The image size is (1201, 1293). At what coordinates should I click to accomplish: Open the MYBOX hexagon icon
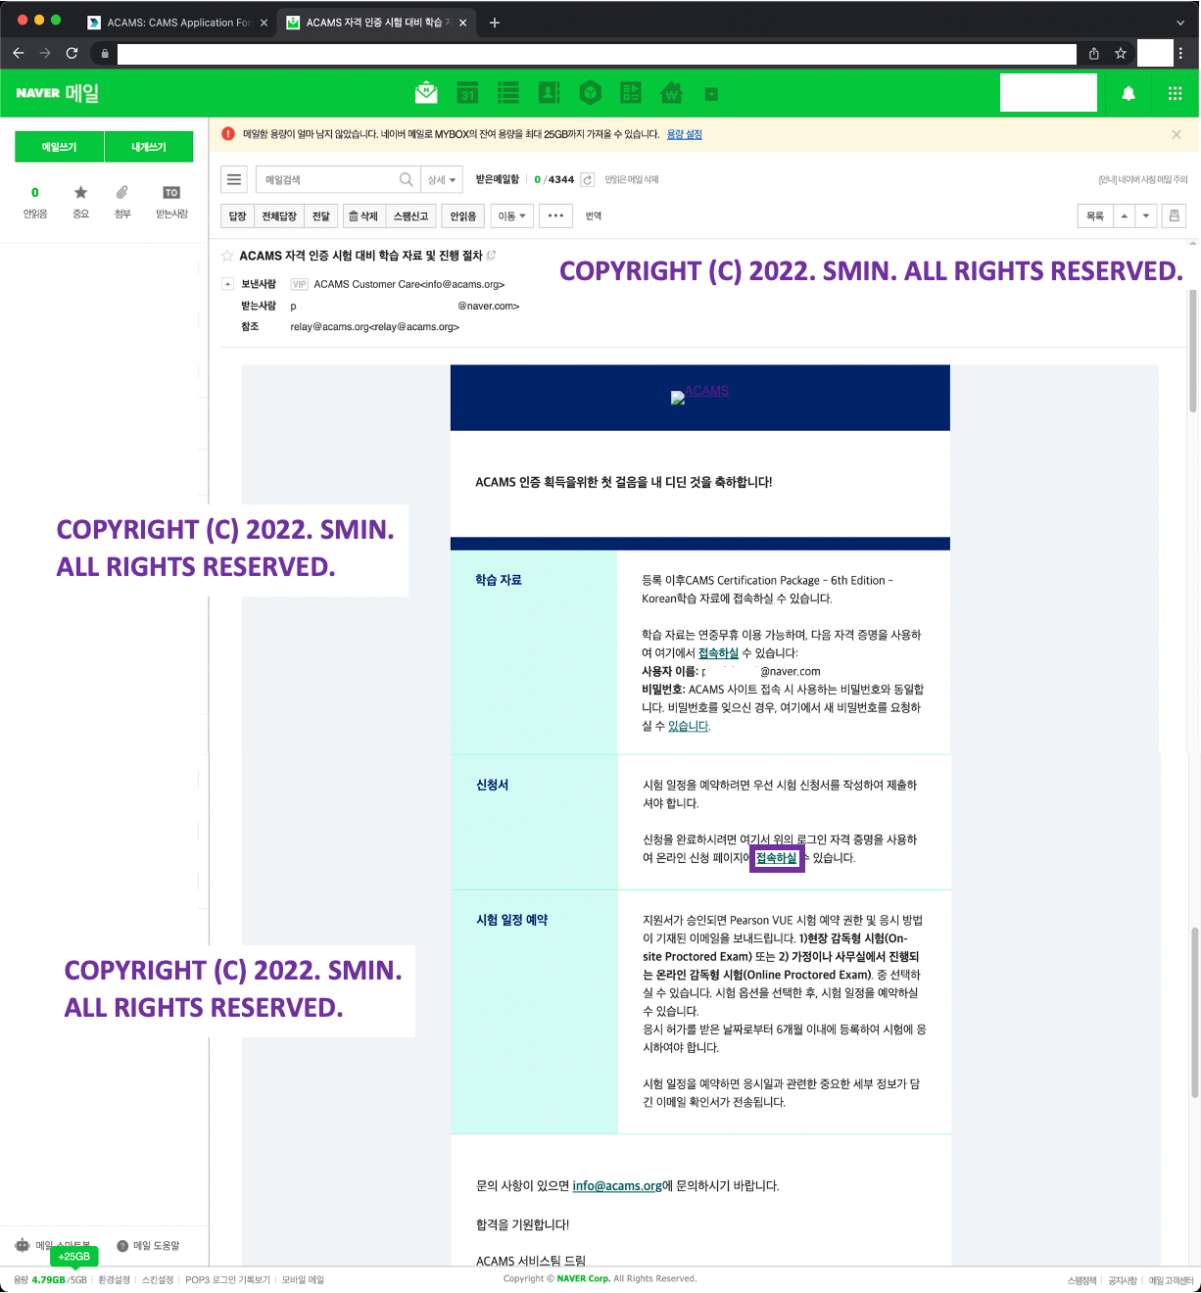590,93
